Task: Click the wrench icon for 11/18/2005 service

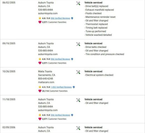Action: (78, 100)
